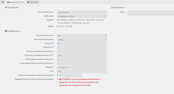Click the Configuration section list icon
Screen dimensions: 174x94
6,31
